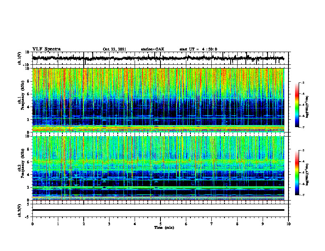Viewport: 325px width, 251px height.
Task: Click the '8' kHz tick on ch.1 spectrogram
Action: coord(29,81)
